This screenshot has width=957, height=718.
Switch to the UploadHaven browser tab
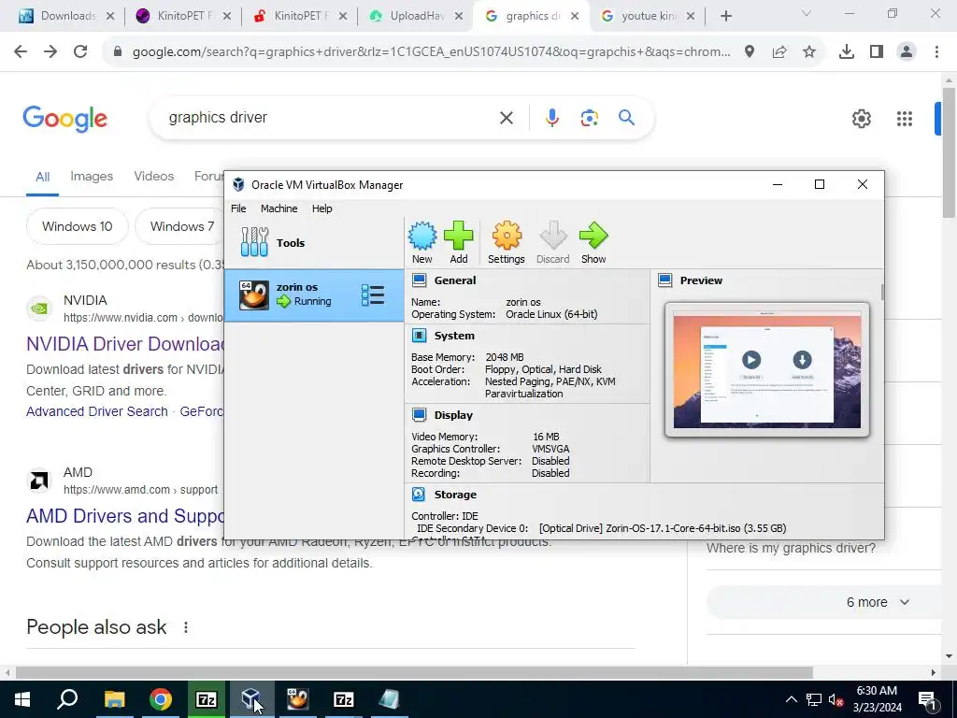[414, 16]
